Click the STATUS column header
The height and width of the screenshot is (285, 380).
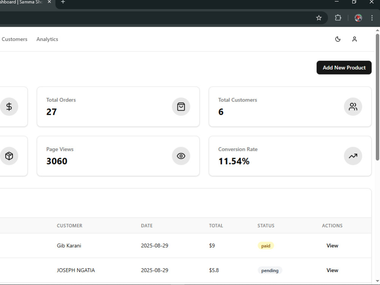266,226
